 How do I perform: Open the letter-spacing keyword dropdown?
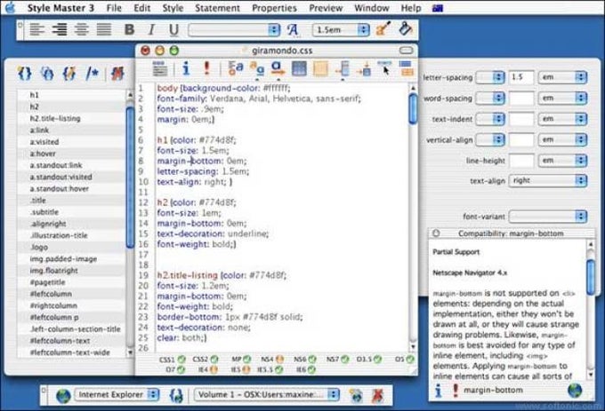coord(490,77)
